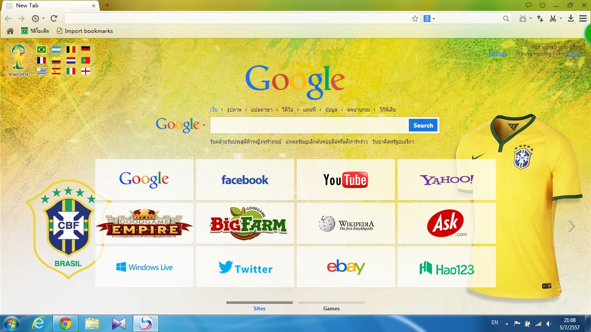Expand the history clock dropdown
Image resolution: width=591 pixels, height=332 pixels.
click(44, 19)
